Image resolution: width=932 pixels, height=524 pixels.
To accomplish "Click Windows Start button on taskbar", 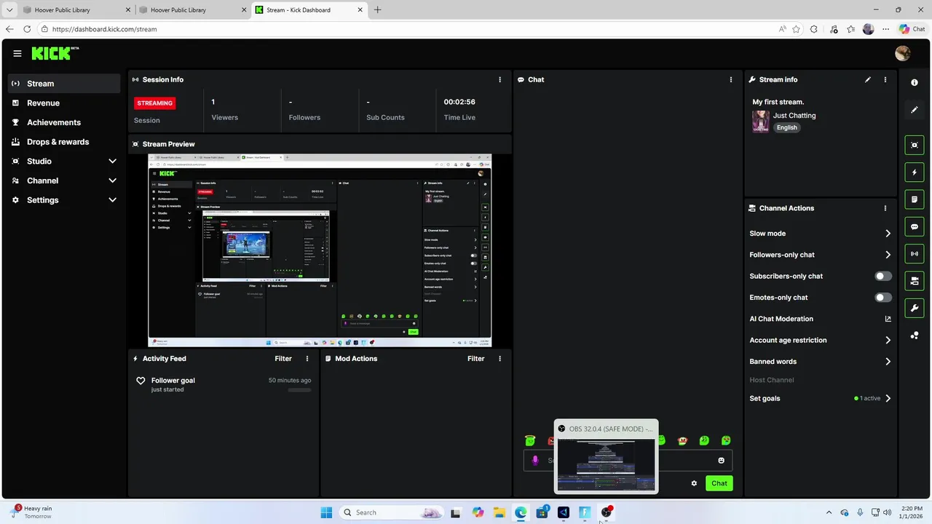I will (x=326, y=512).
